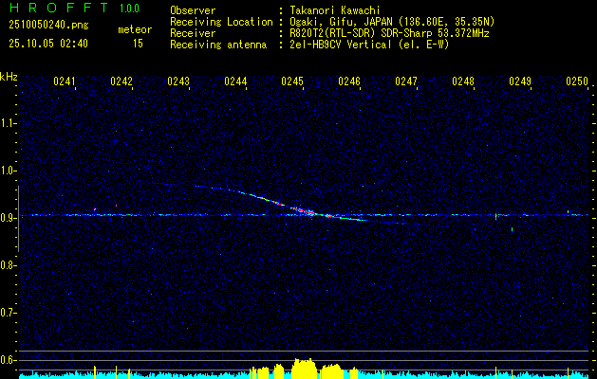This screenshot has height=379, width=597.
Task: Click the 0242 time axis marker
Action: pos(121,81)
